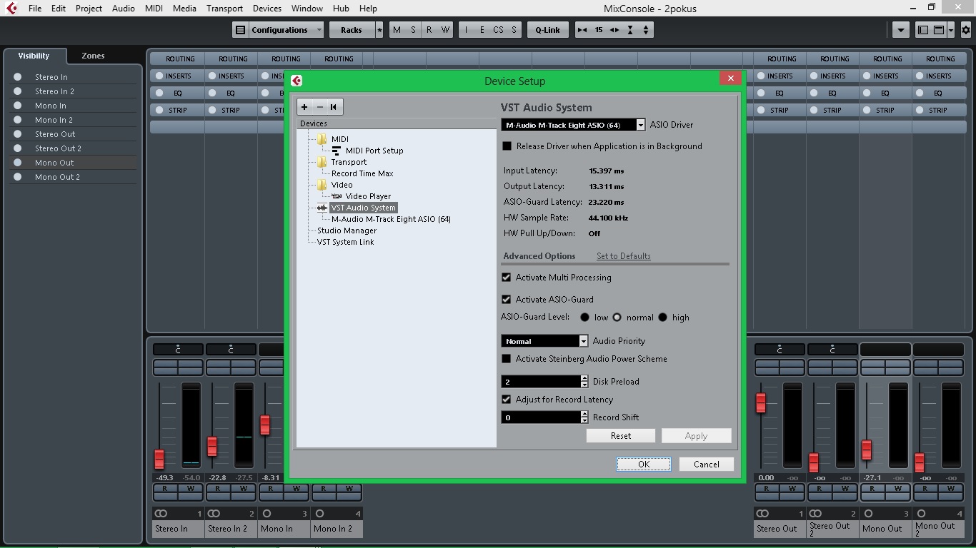Expand the Configurations dropdown in toolbar
The height and width of the screenshot is (548, 976).
(319, 30)
